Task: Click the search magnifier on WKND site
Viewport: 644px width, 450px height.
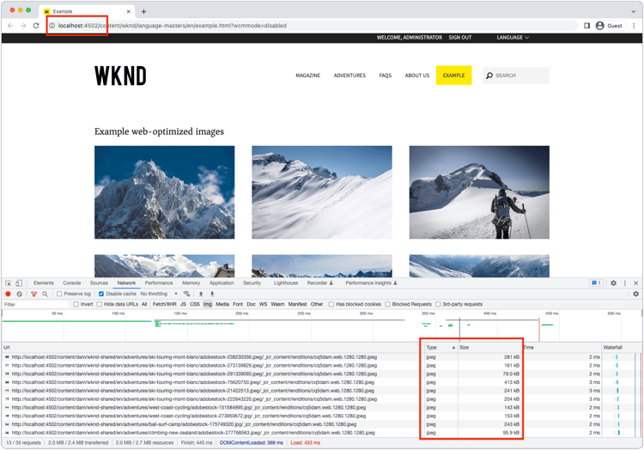Action: 489,76
